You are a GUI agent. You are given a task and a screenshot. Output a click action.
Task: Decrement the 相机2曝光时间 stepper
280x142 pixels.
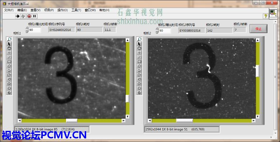click(x=157, y=32)
